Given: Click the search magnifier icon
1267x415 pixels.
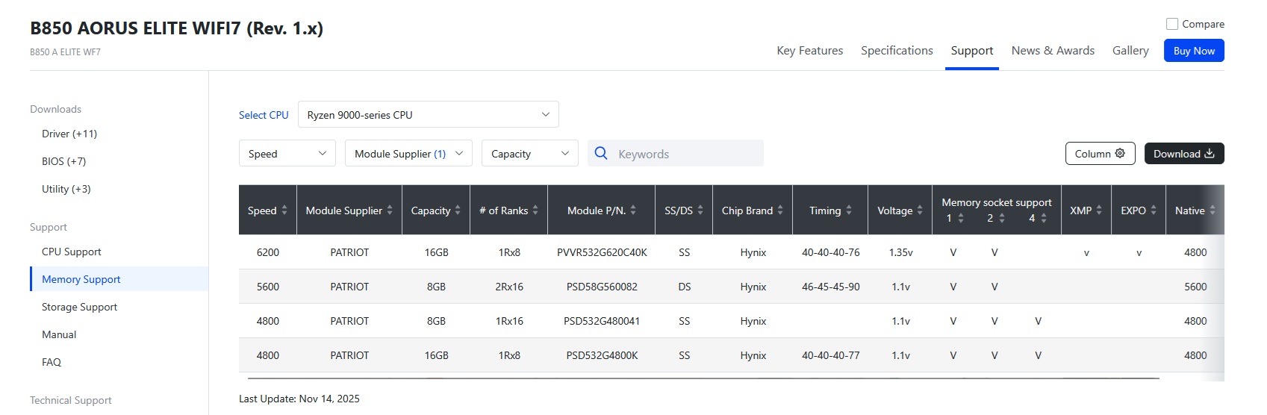Looking at the screenshot, I should click(601, 154).
